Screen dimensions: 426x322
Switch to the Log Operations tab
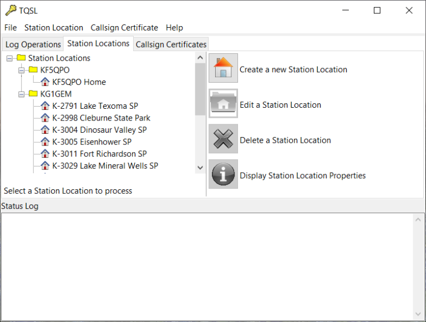[33, 44]
